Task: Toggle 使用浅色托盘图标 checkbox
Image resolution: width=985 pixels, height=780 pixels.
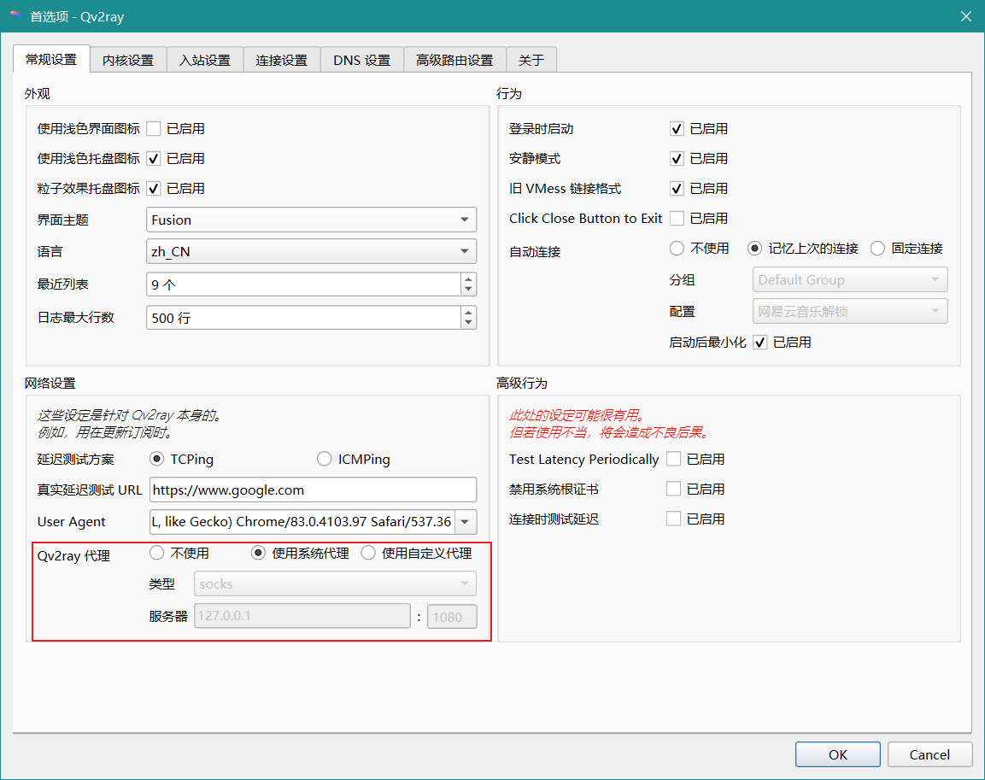Action: pyautogui.click(x=153, y=158)
